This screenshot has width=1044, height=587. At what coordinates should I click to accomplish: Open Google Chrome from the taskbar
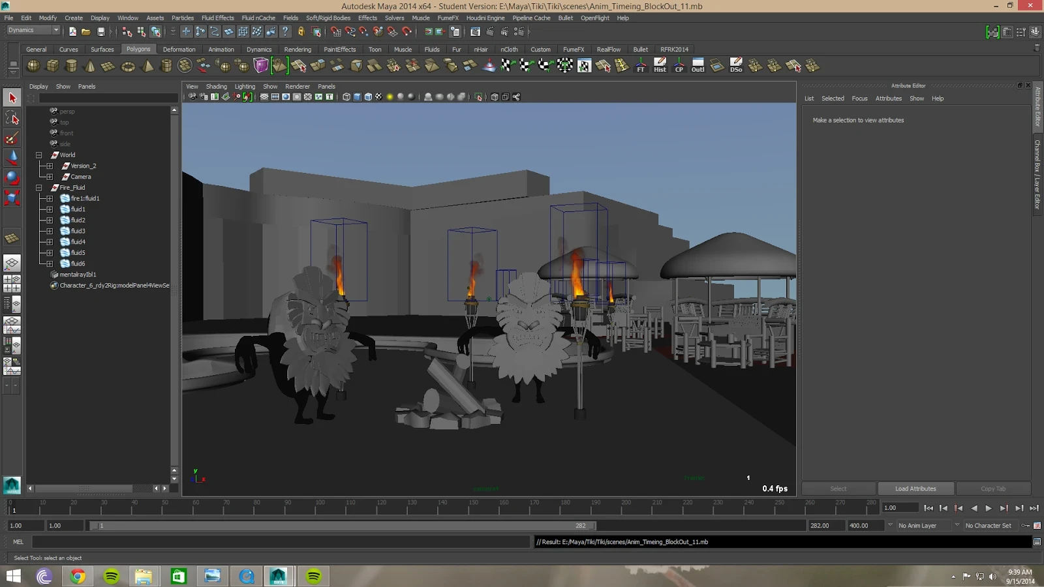coord(78,576)
